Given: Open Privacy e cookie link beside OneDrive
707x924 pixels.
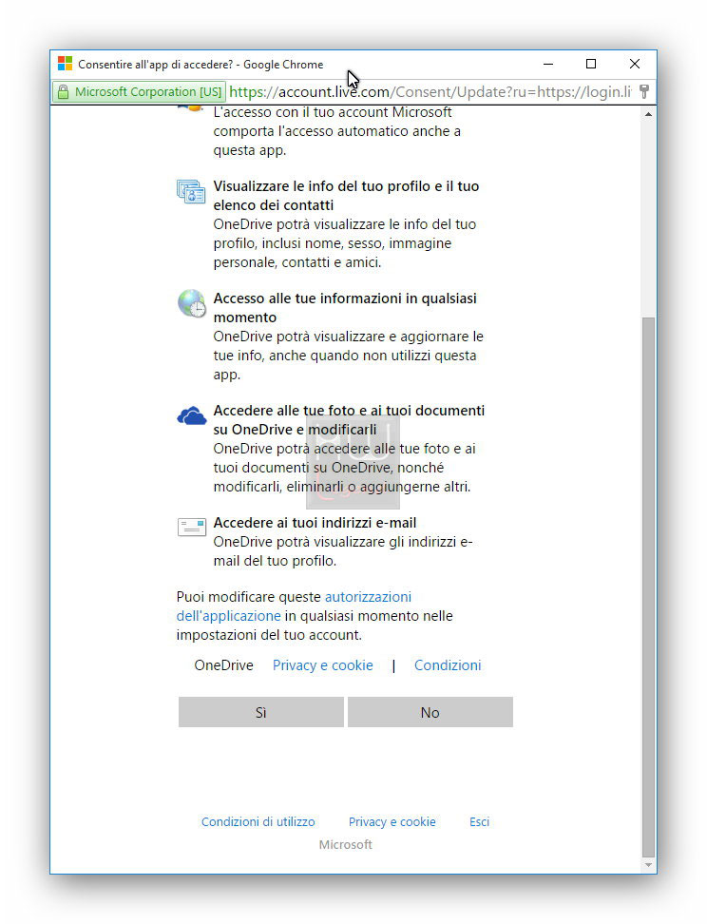Looking at the screenshot, I should (x=322, y=665).
